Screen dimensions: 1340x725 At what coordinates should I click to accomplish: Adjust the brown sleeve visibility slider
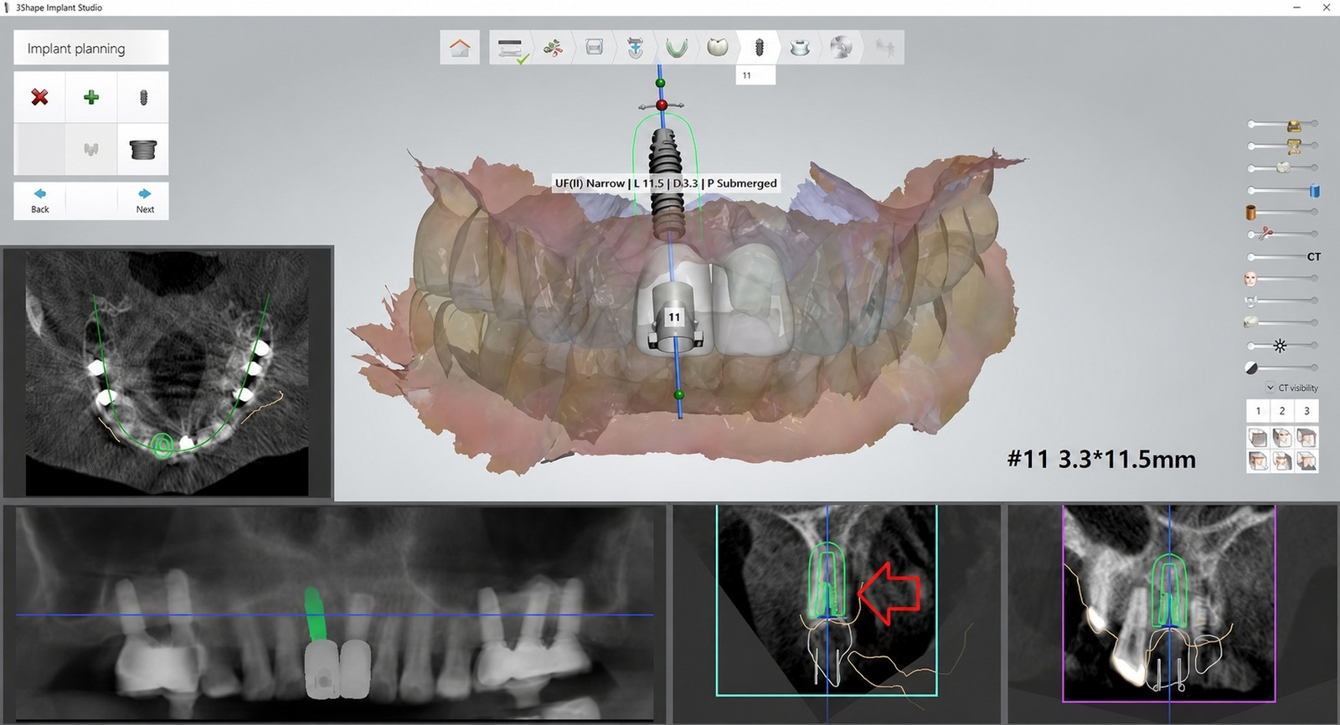pyautogui.click(x=1282, y=212)
